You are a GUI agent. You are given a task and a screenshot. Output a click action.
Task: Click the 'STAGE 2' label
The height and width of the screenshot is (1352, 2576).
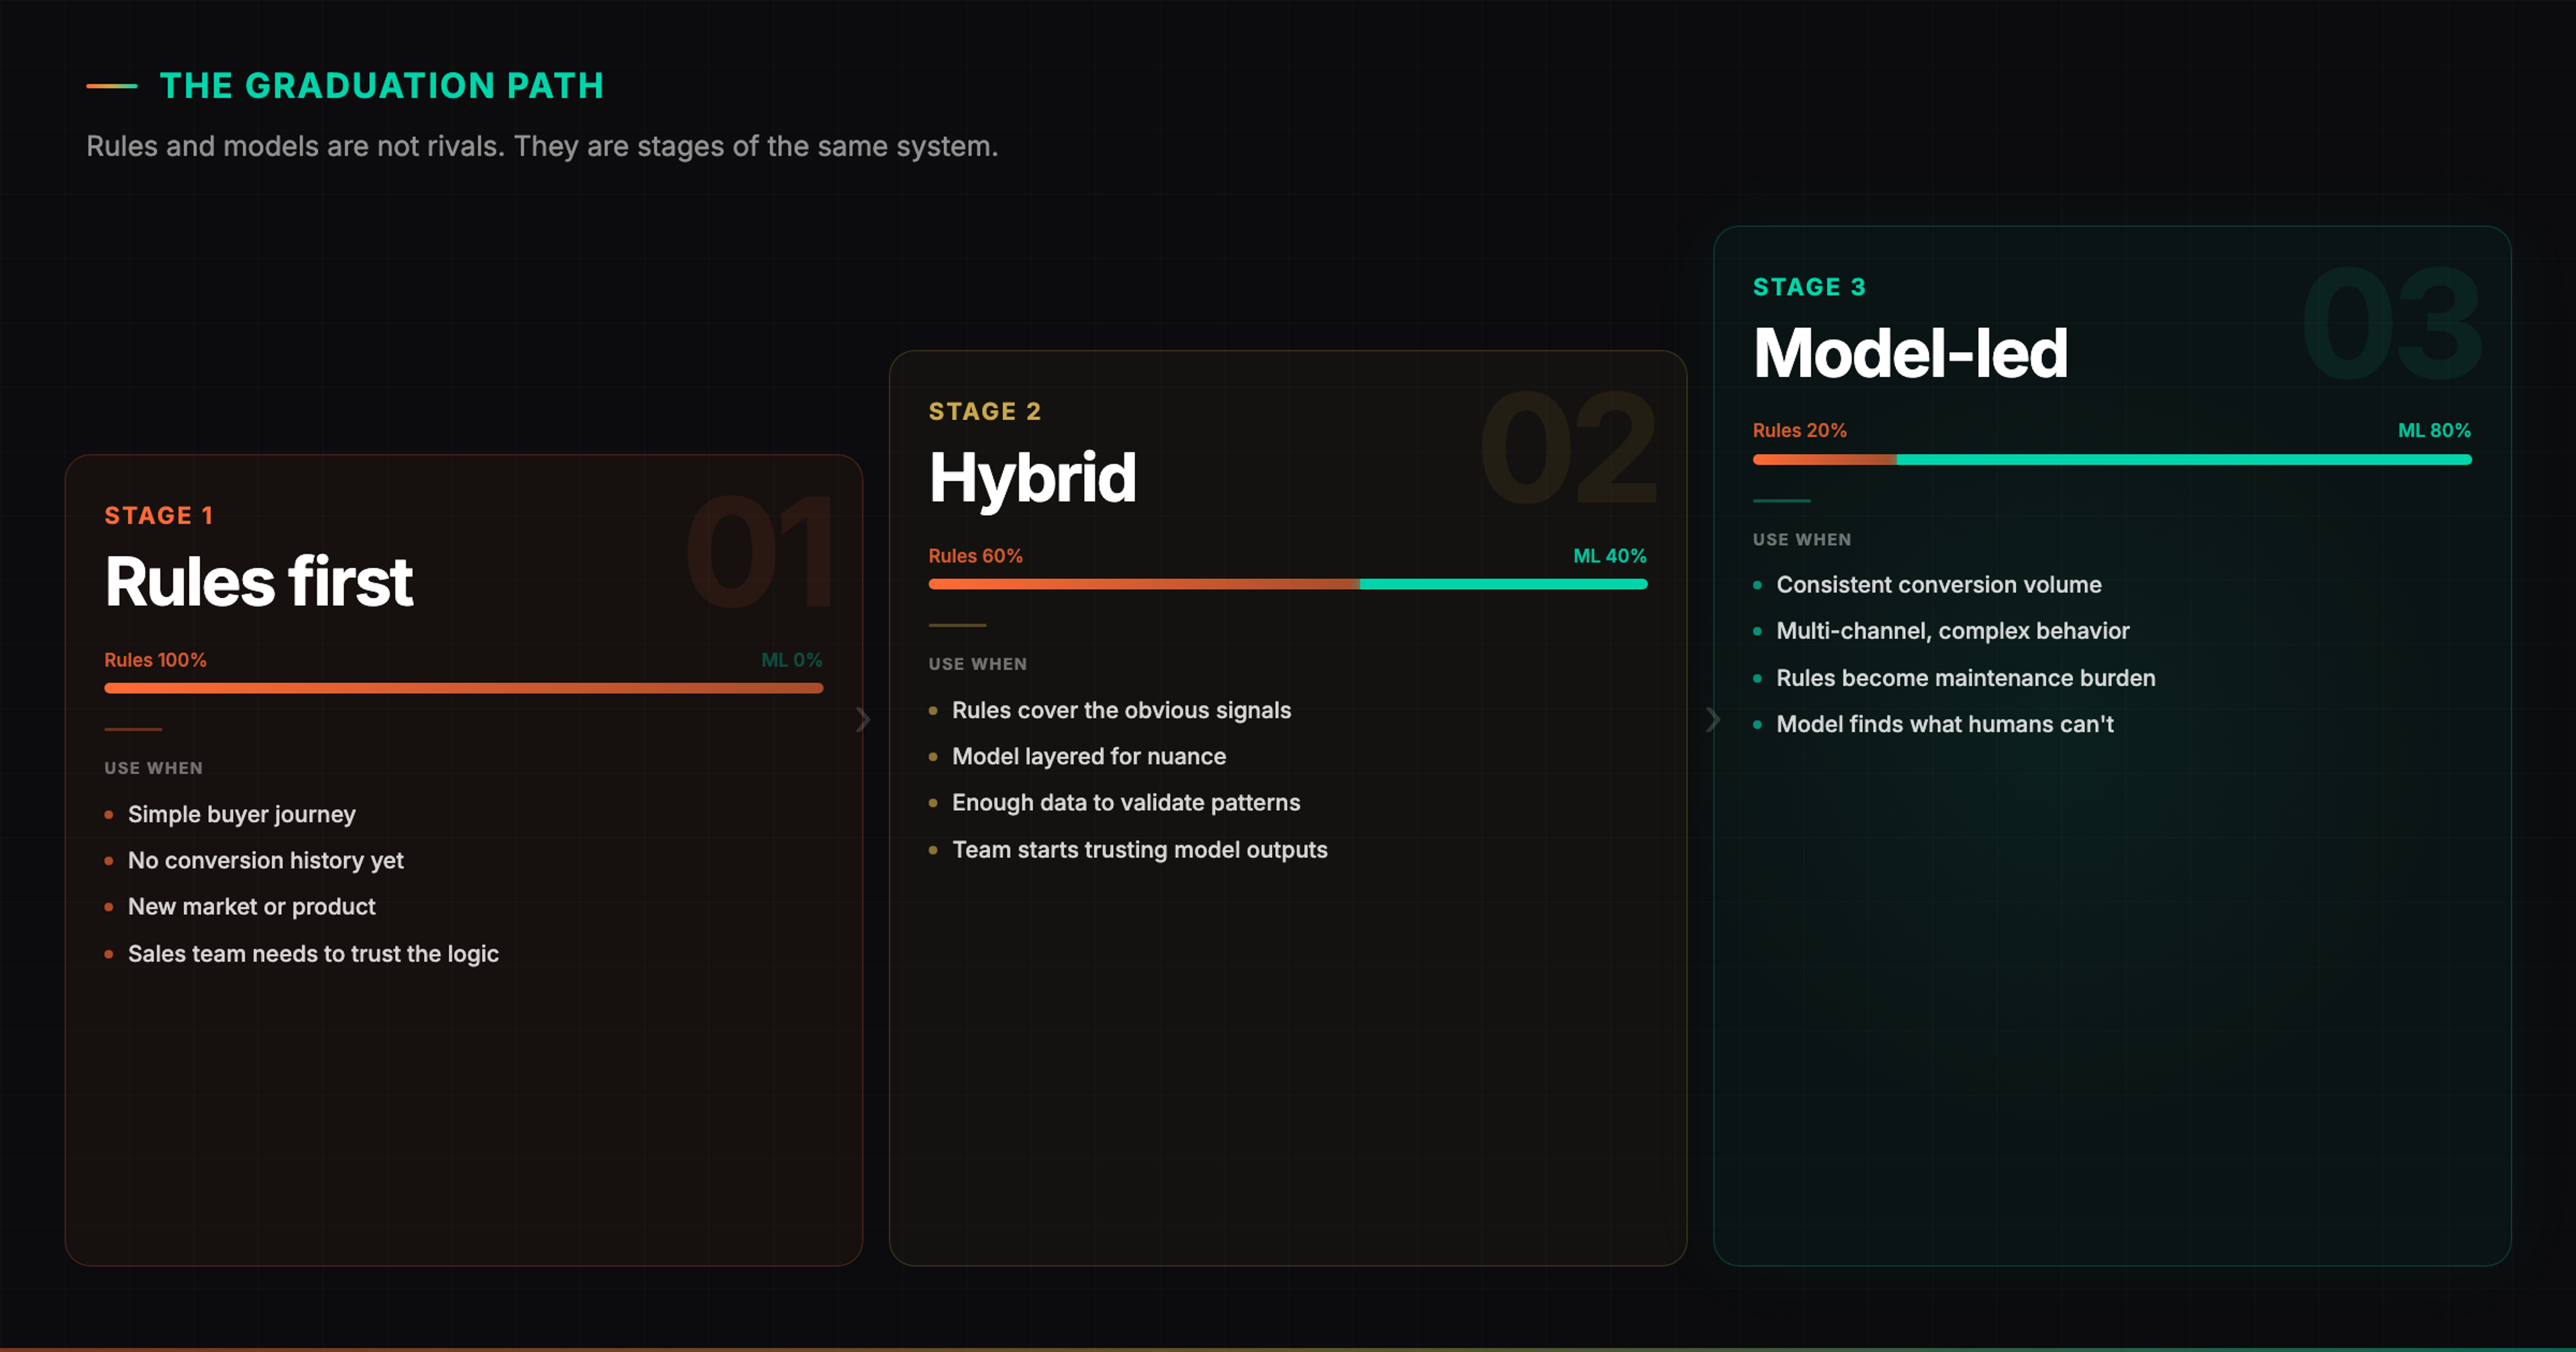pyautogui.click(x=985, y=412)
